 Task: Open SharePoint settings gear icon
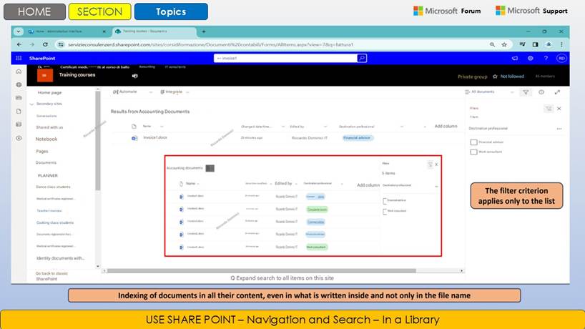[x=530, y=58]
